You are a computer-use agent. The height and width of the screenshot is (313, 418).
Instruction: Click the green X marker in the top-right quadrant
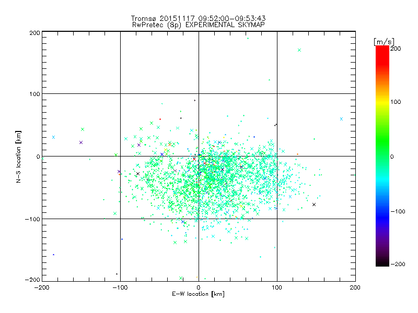tap(299, 50)
